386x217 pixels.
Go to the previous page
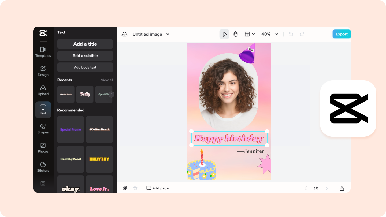(x=306, y=189)
